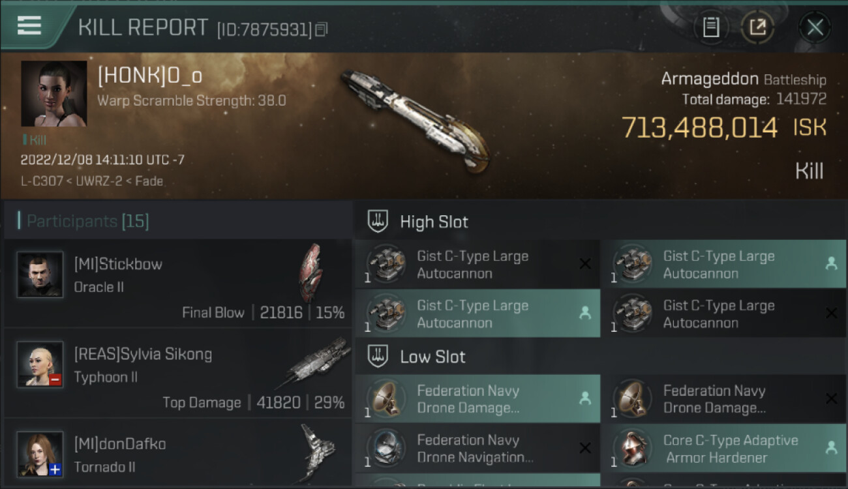Copy the kill report ID
The image size is (848, 489).
click(x=321, y=29)
